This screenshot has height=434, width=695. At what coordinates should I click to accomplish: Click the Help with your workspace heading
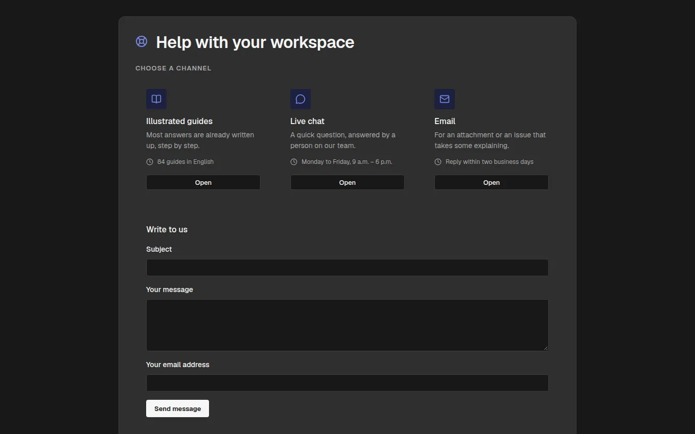255,42
